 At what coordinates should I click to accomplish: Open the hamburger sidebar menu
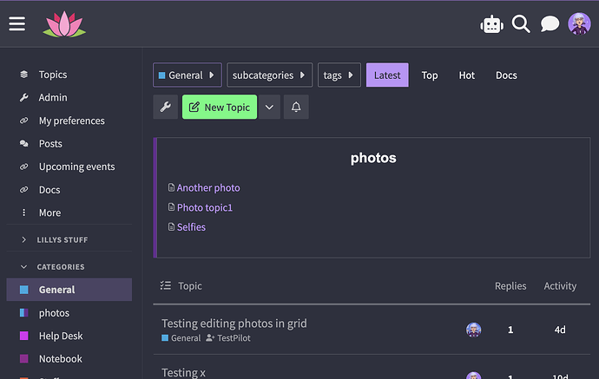click(x=16, y=23)
